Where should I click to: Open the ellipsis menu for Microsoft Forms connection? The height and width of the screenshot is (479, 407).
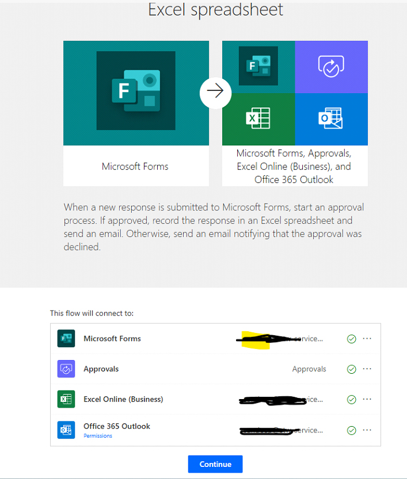[x=367, y=339]
